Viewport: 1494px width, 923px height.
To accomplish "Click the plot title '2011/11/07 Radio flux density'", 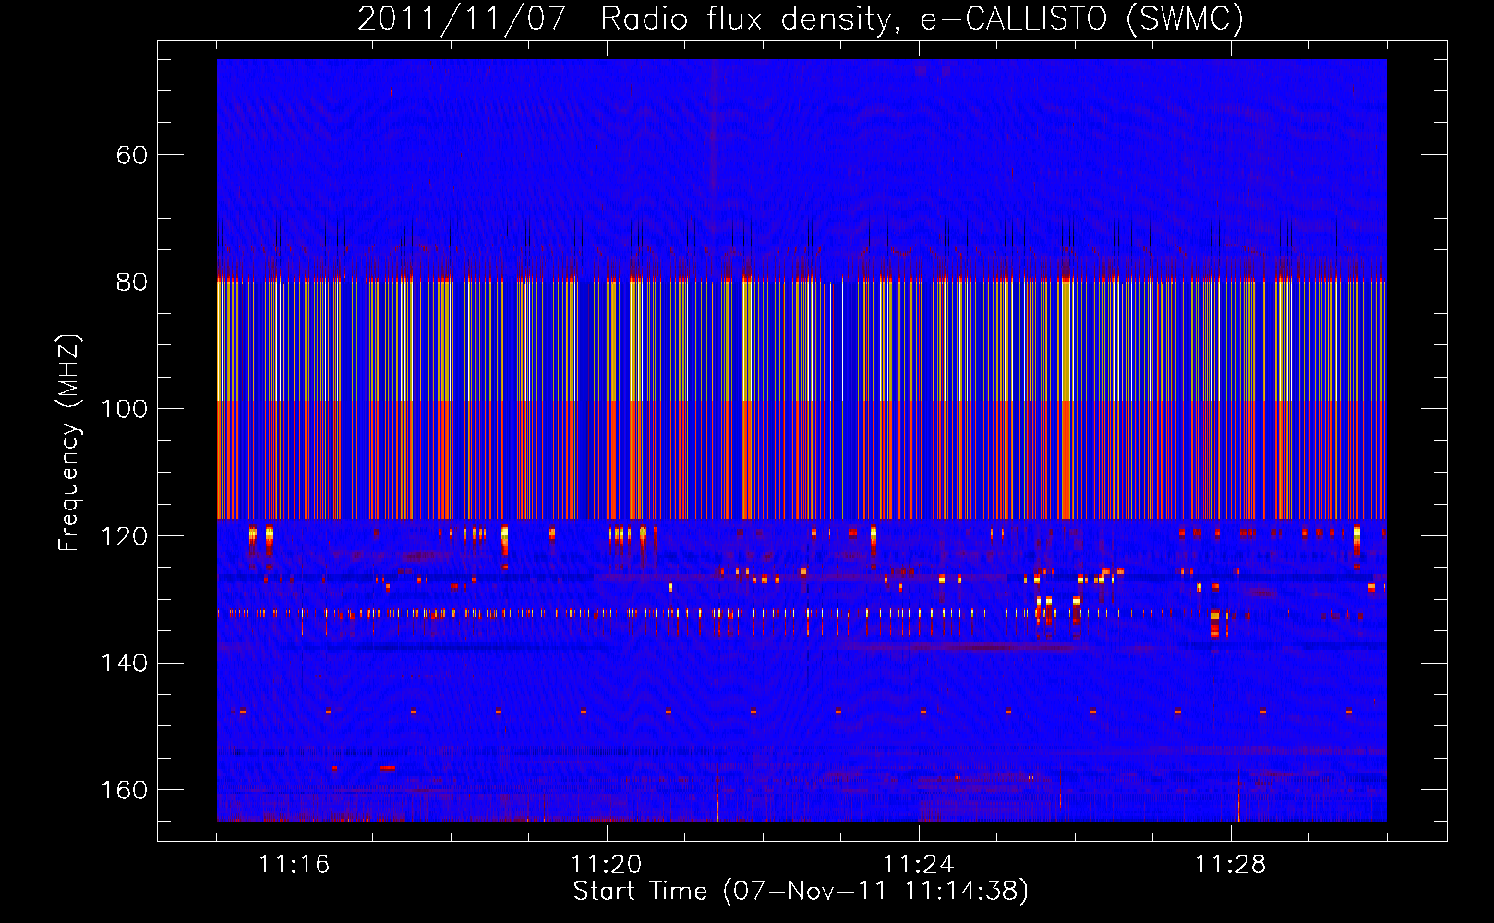I will point(801,18).
